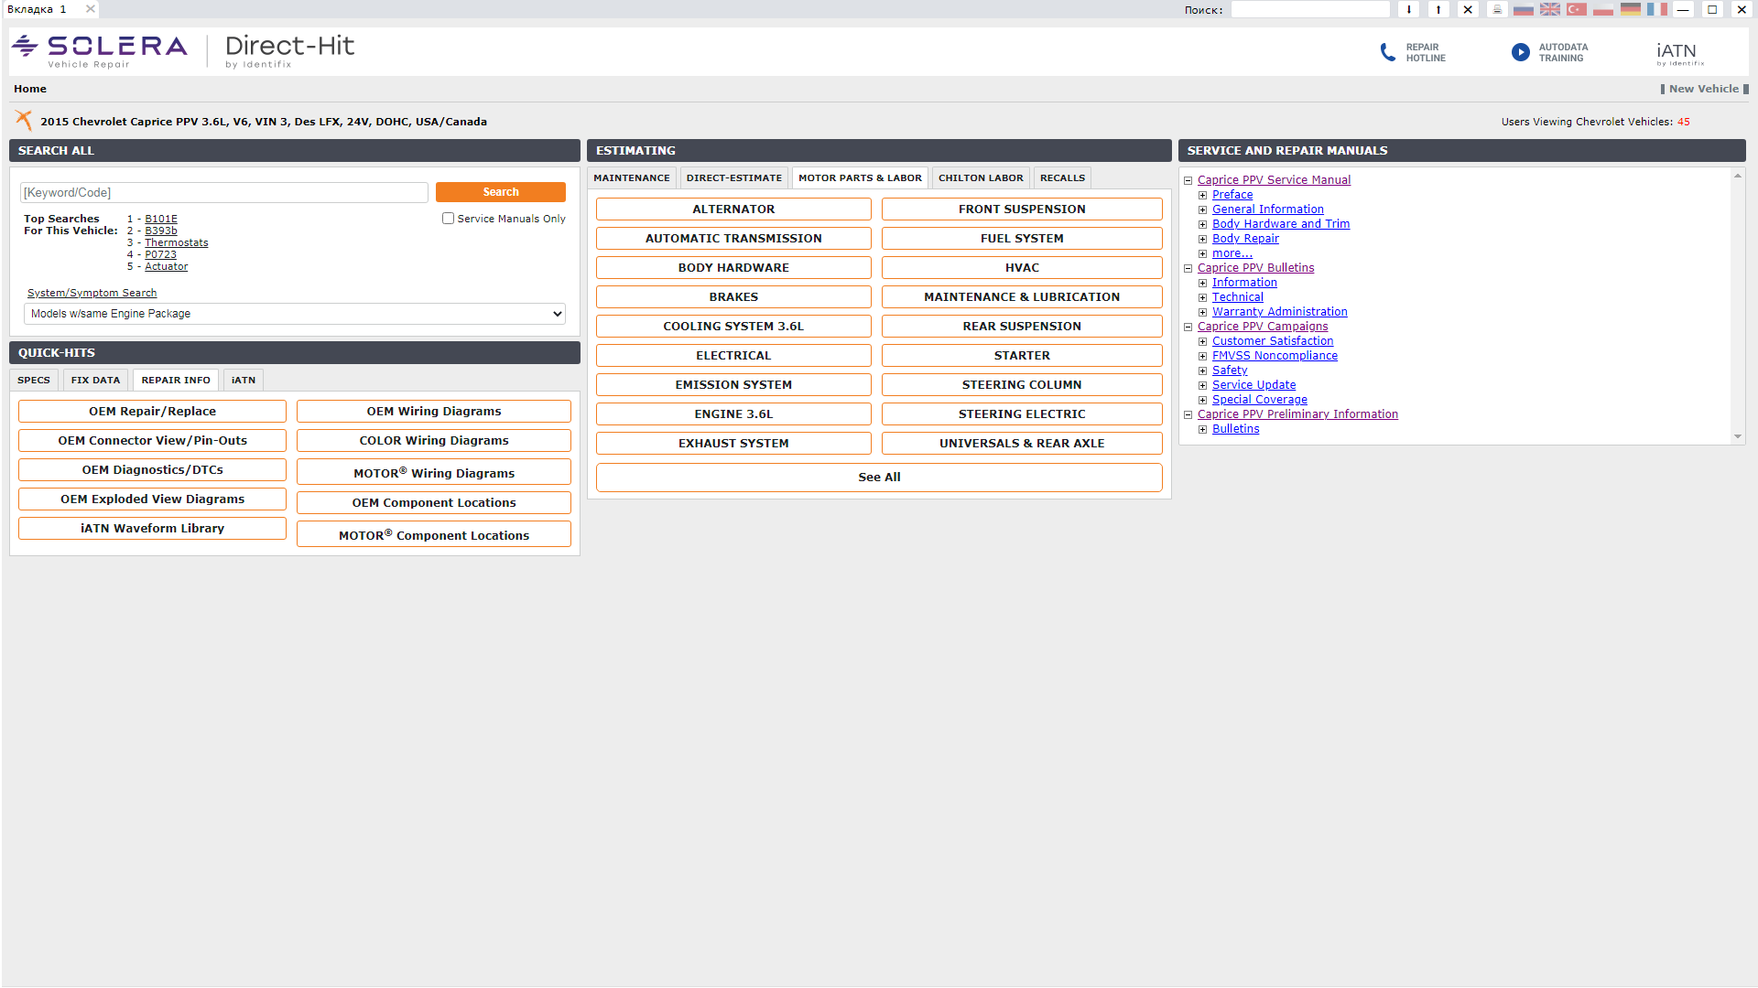Click the Repair Hotline phone icon
This screenshot has height=988, width=1758.
point(1388,52)
